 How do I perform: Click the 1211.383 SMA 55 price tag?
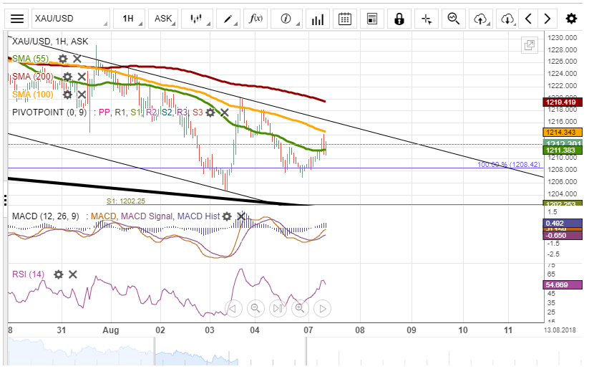(x=563, y=150)
